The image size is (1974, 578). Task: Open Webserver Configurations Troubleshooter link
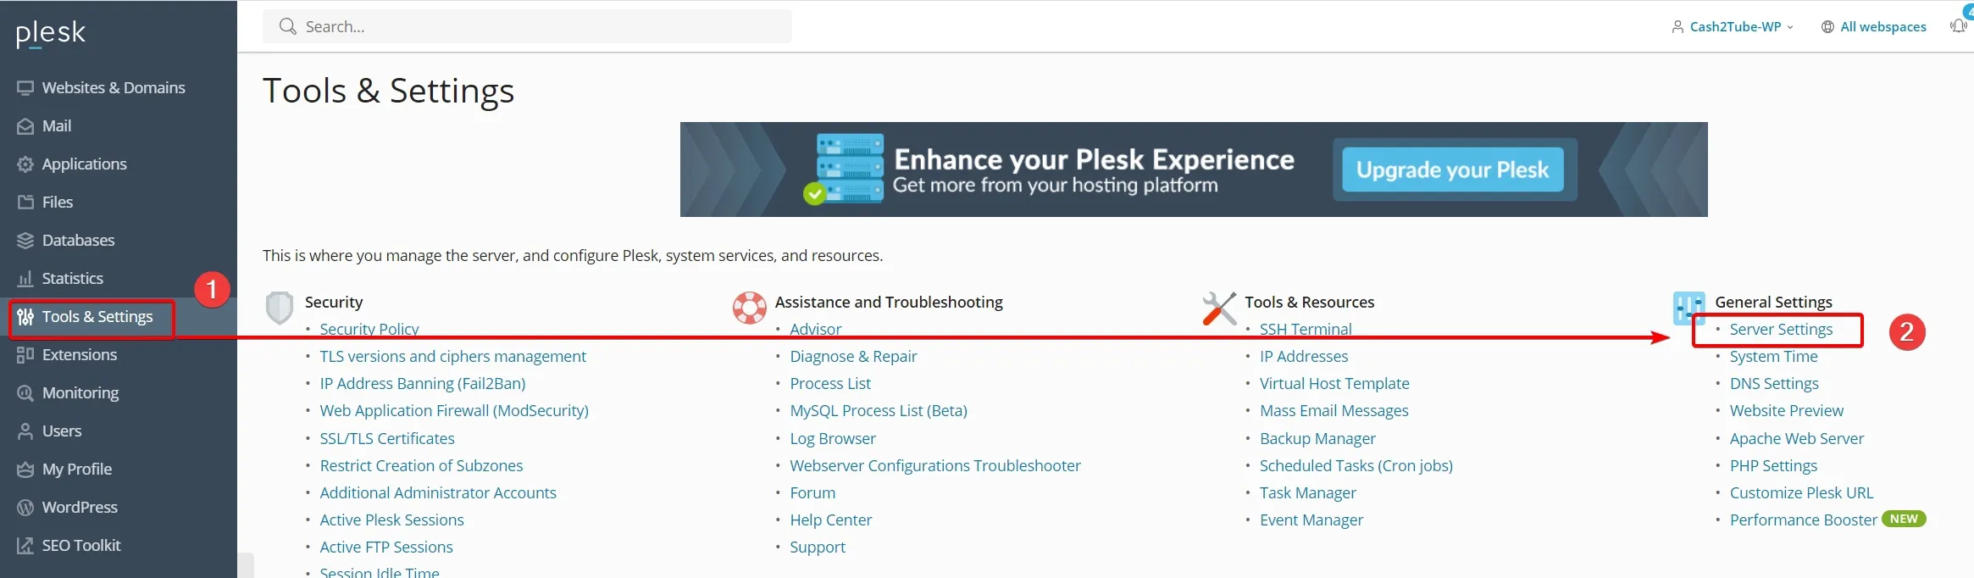pyautogui.click(x=935, y=466)
